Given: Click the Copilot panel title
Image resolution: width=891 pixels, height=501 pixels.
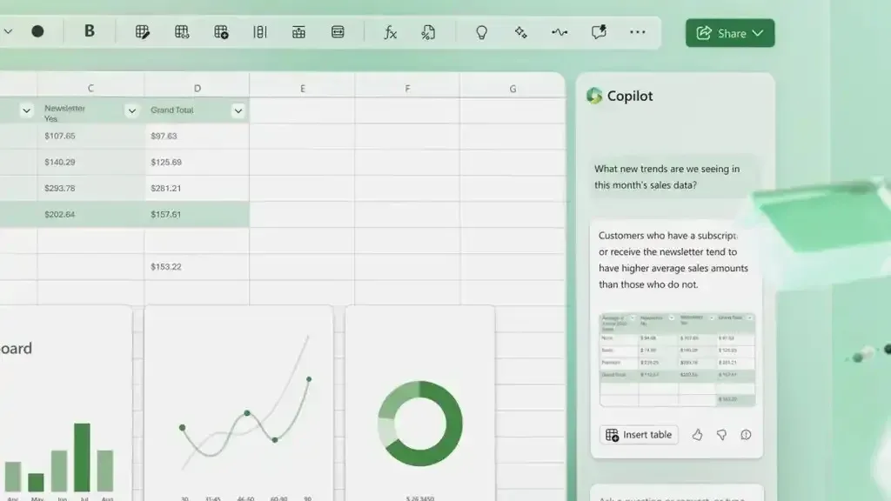Looking at the screenshot, I should (x=630, y=96).
